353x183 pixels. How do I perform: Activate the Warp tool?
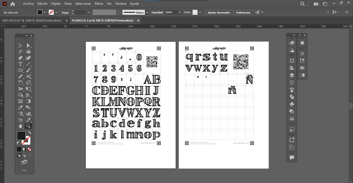tap(21, 89)
